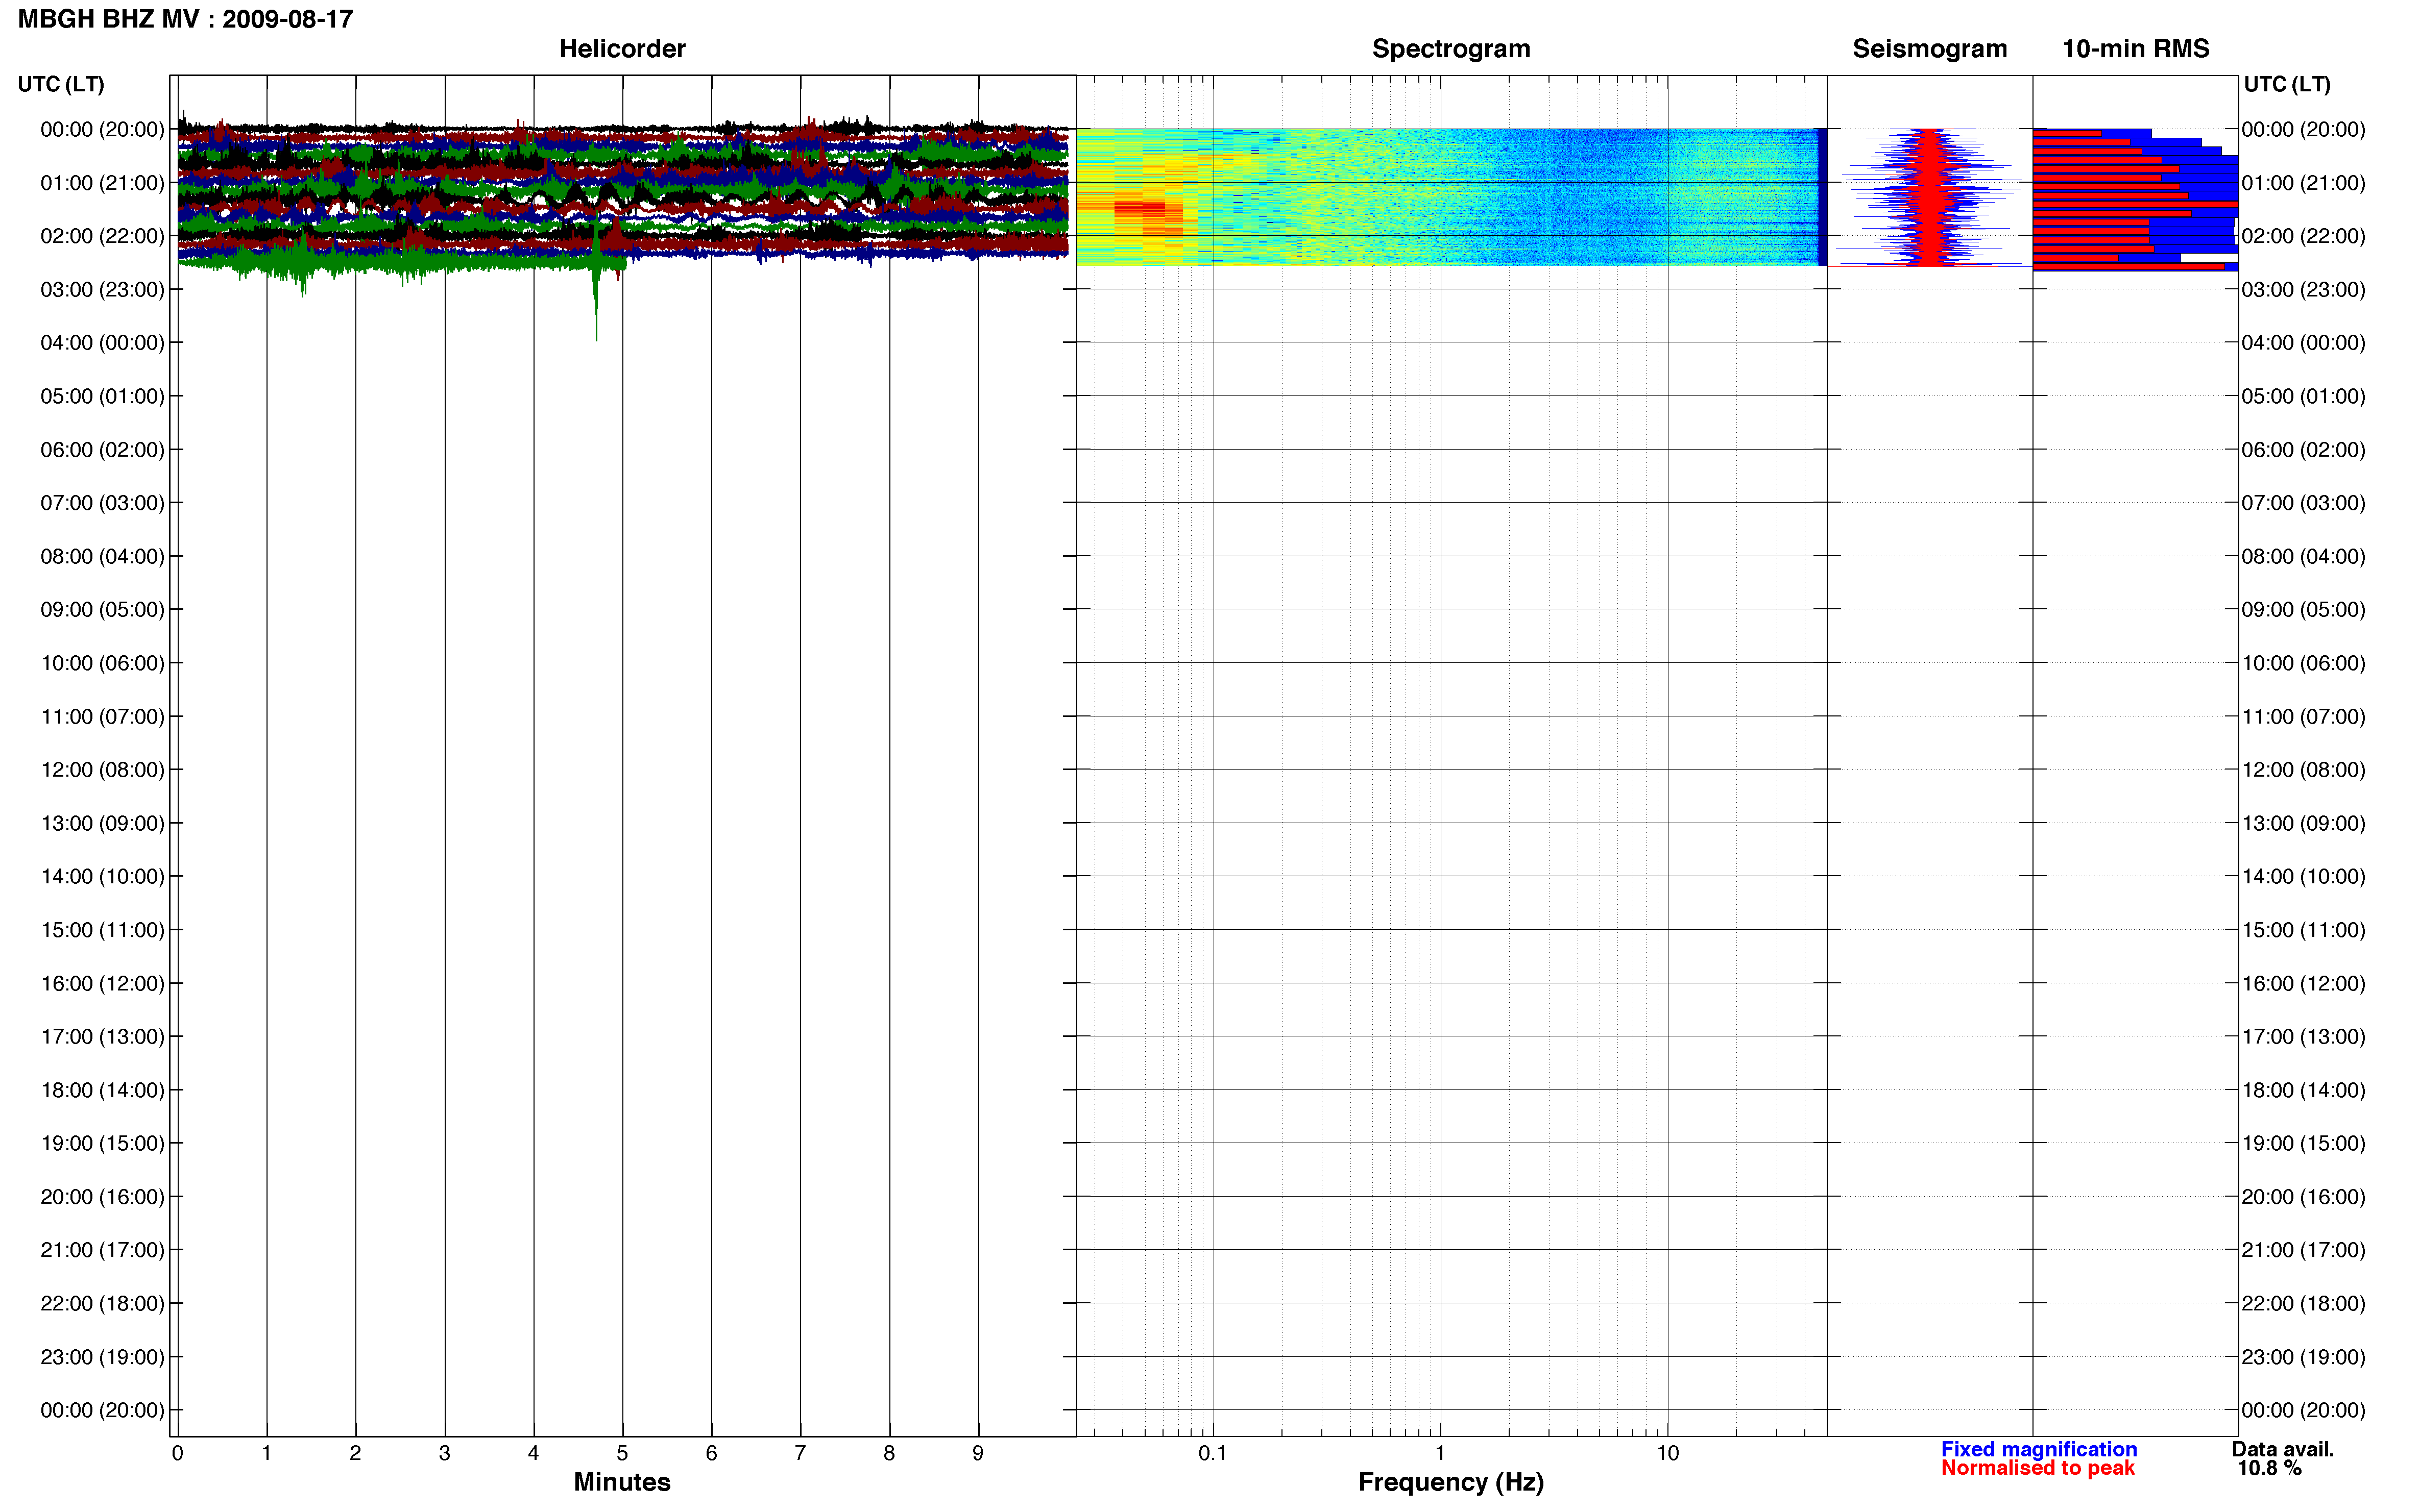Click 23:00 (19:00) on the helicorder time axis
2420x1512 pixels.
point(102,1357)
